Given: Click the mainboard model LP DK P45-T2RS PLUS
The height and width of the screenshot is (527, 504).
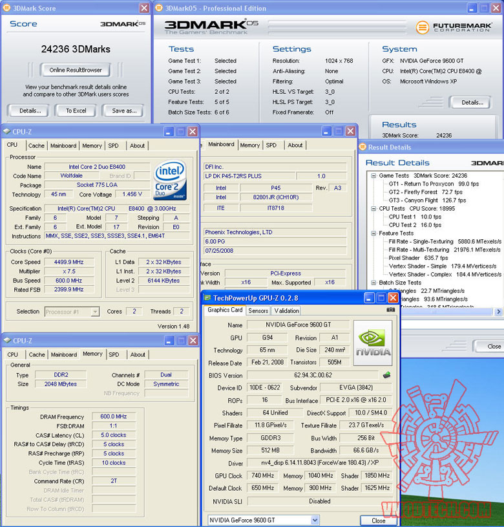Looking at the screenshot, I should tap(250, 176).
